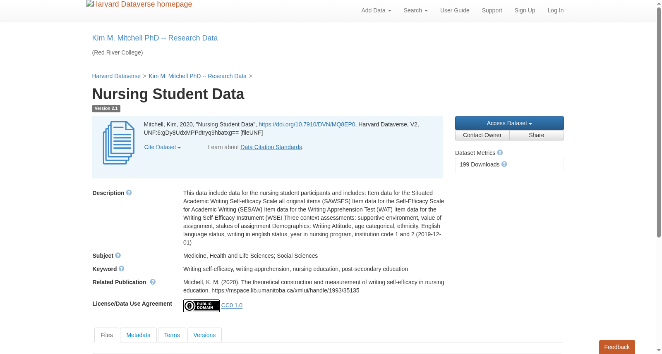Select the Files tab

click(x=107, y=335)
